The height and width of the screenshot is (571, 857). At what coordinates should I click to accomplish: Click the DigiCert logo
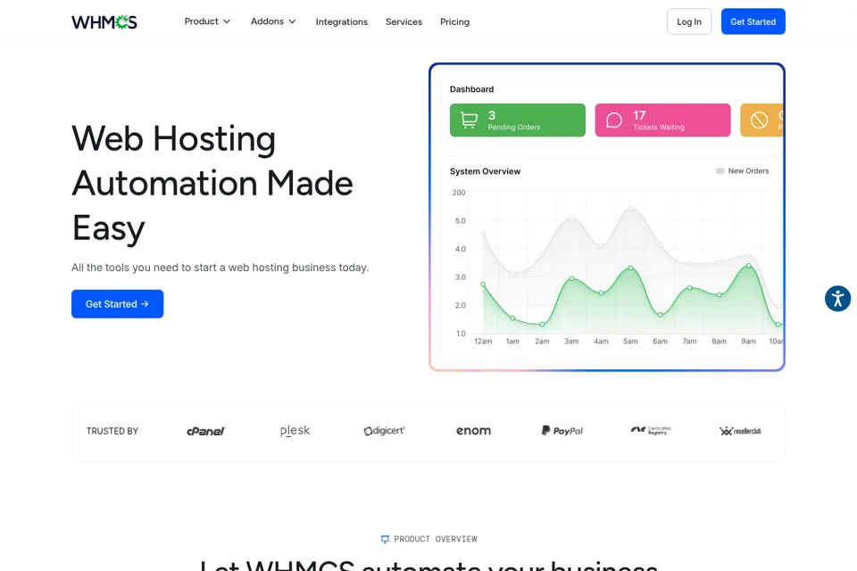point(384,431)
